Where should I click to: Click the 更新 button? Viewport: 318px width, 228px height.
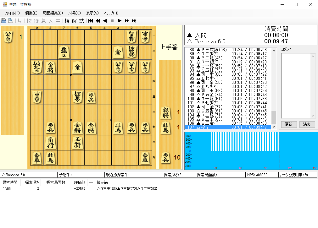(x=289, y=124)
